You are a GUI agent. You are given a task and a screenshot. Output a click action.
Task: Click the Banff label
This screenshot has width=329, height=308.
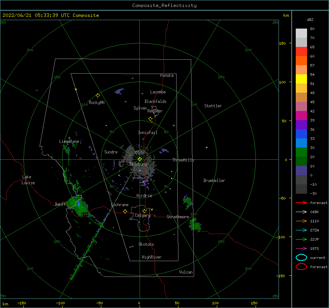coord(60,204)
